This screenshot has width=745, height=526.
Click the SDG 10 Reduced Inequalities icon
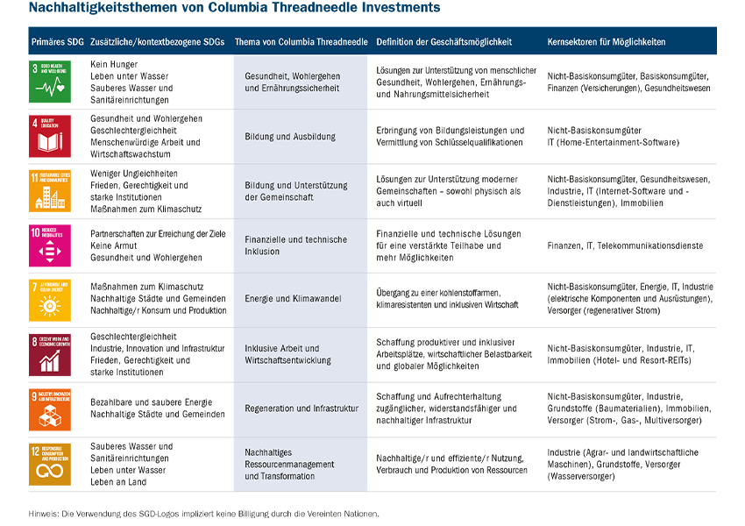(50, 245)
